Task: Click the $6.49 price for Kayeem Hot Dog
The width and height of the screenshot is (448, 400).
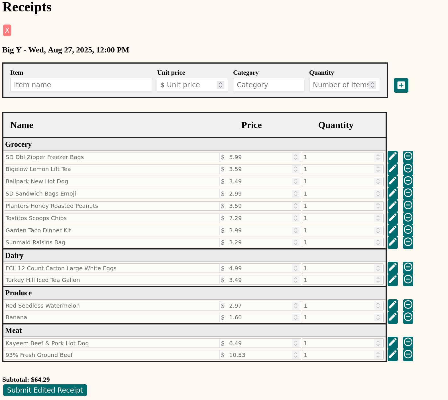Action: (x=260, y=343)
